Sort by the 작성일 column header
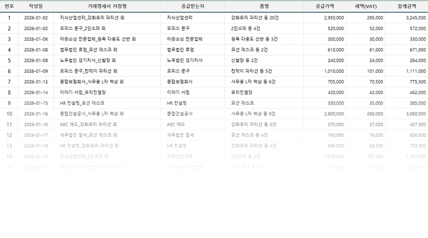 pyautogui.click(x=36, y=6)
